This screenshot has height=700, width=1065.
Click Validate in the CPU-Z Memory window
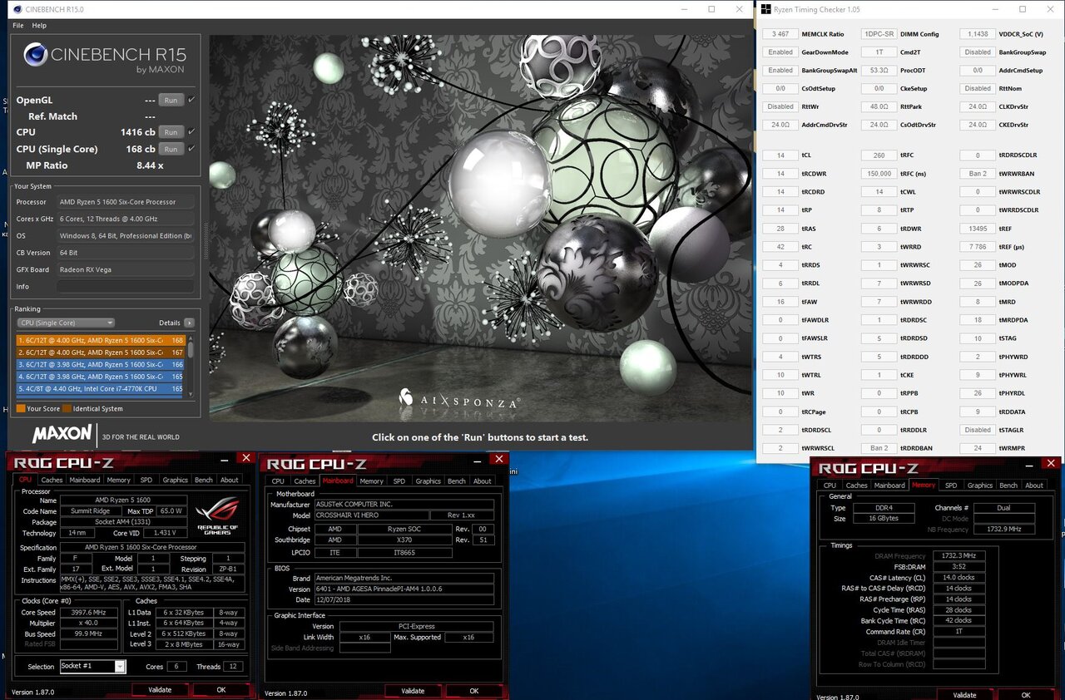pos(964,695)
